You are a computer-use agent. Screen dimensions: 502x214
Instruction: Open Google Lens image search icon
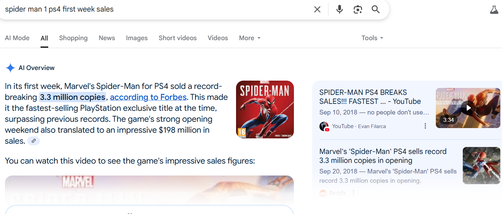(358, 9)
